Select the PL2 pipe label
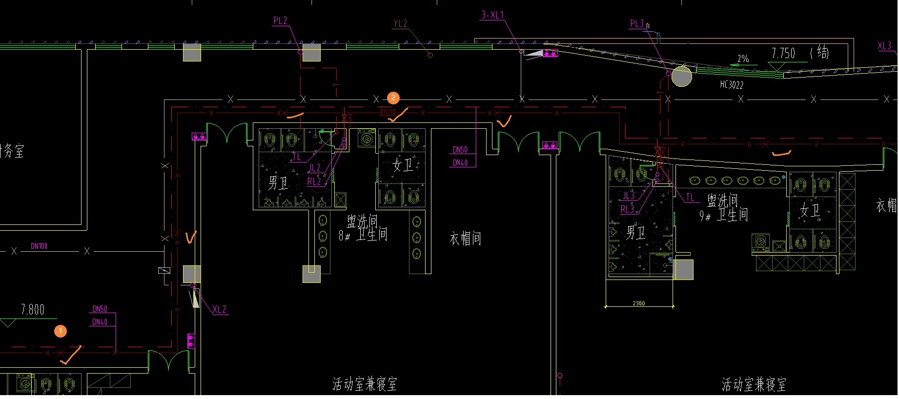 pos(280,21)
